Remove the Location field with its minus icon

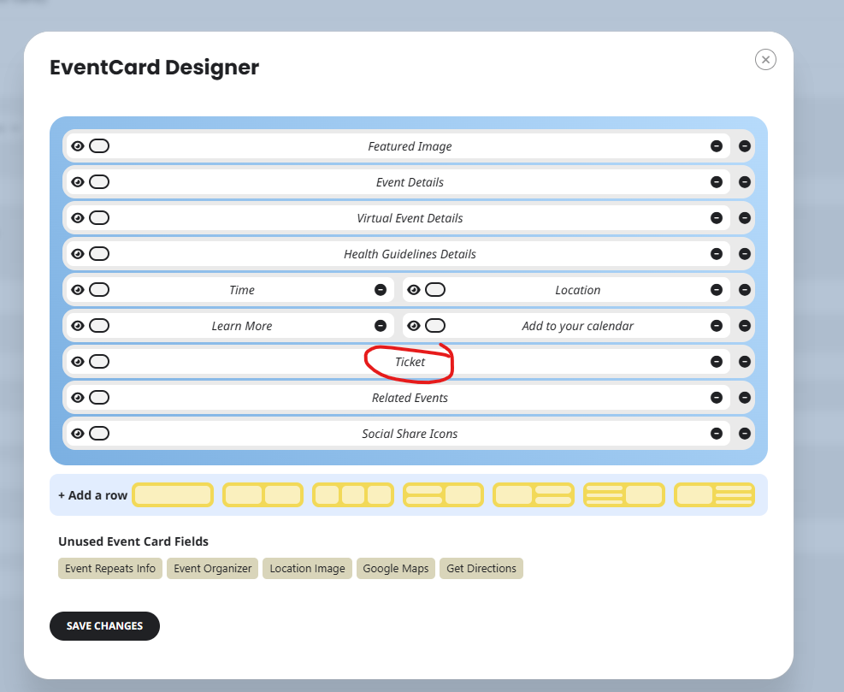click(x=717, y=290)
